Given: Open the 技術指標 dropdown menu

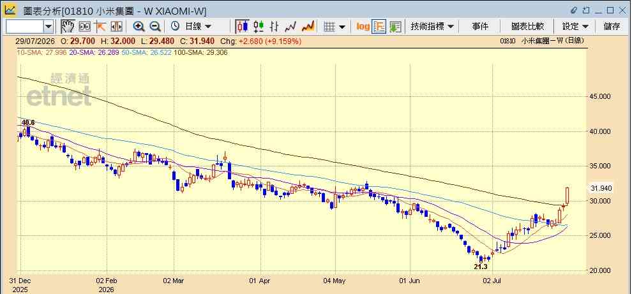Looking at the screenshot, I should pos(432,27).
